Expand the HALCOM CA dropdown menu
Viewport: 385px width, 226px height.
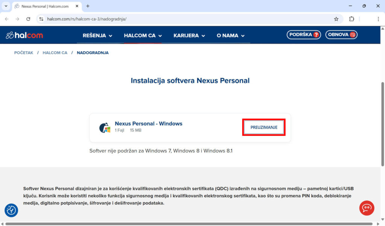click(x=143, y=36)
